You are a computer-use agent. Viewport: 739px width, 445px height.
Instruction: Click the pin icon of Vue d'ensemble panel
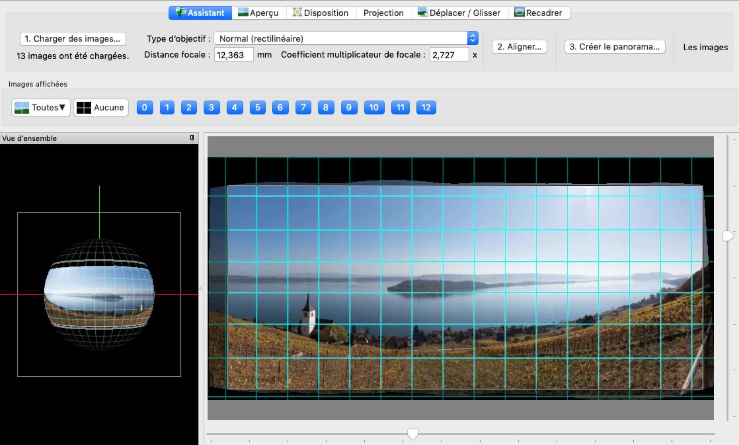click(x=192, y=138)
